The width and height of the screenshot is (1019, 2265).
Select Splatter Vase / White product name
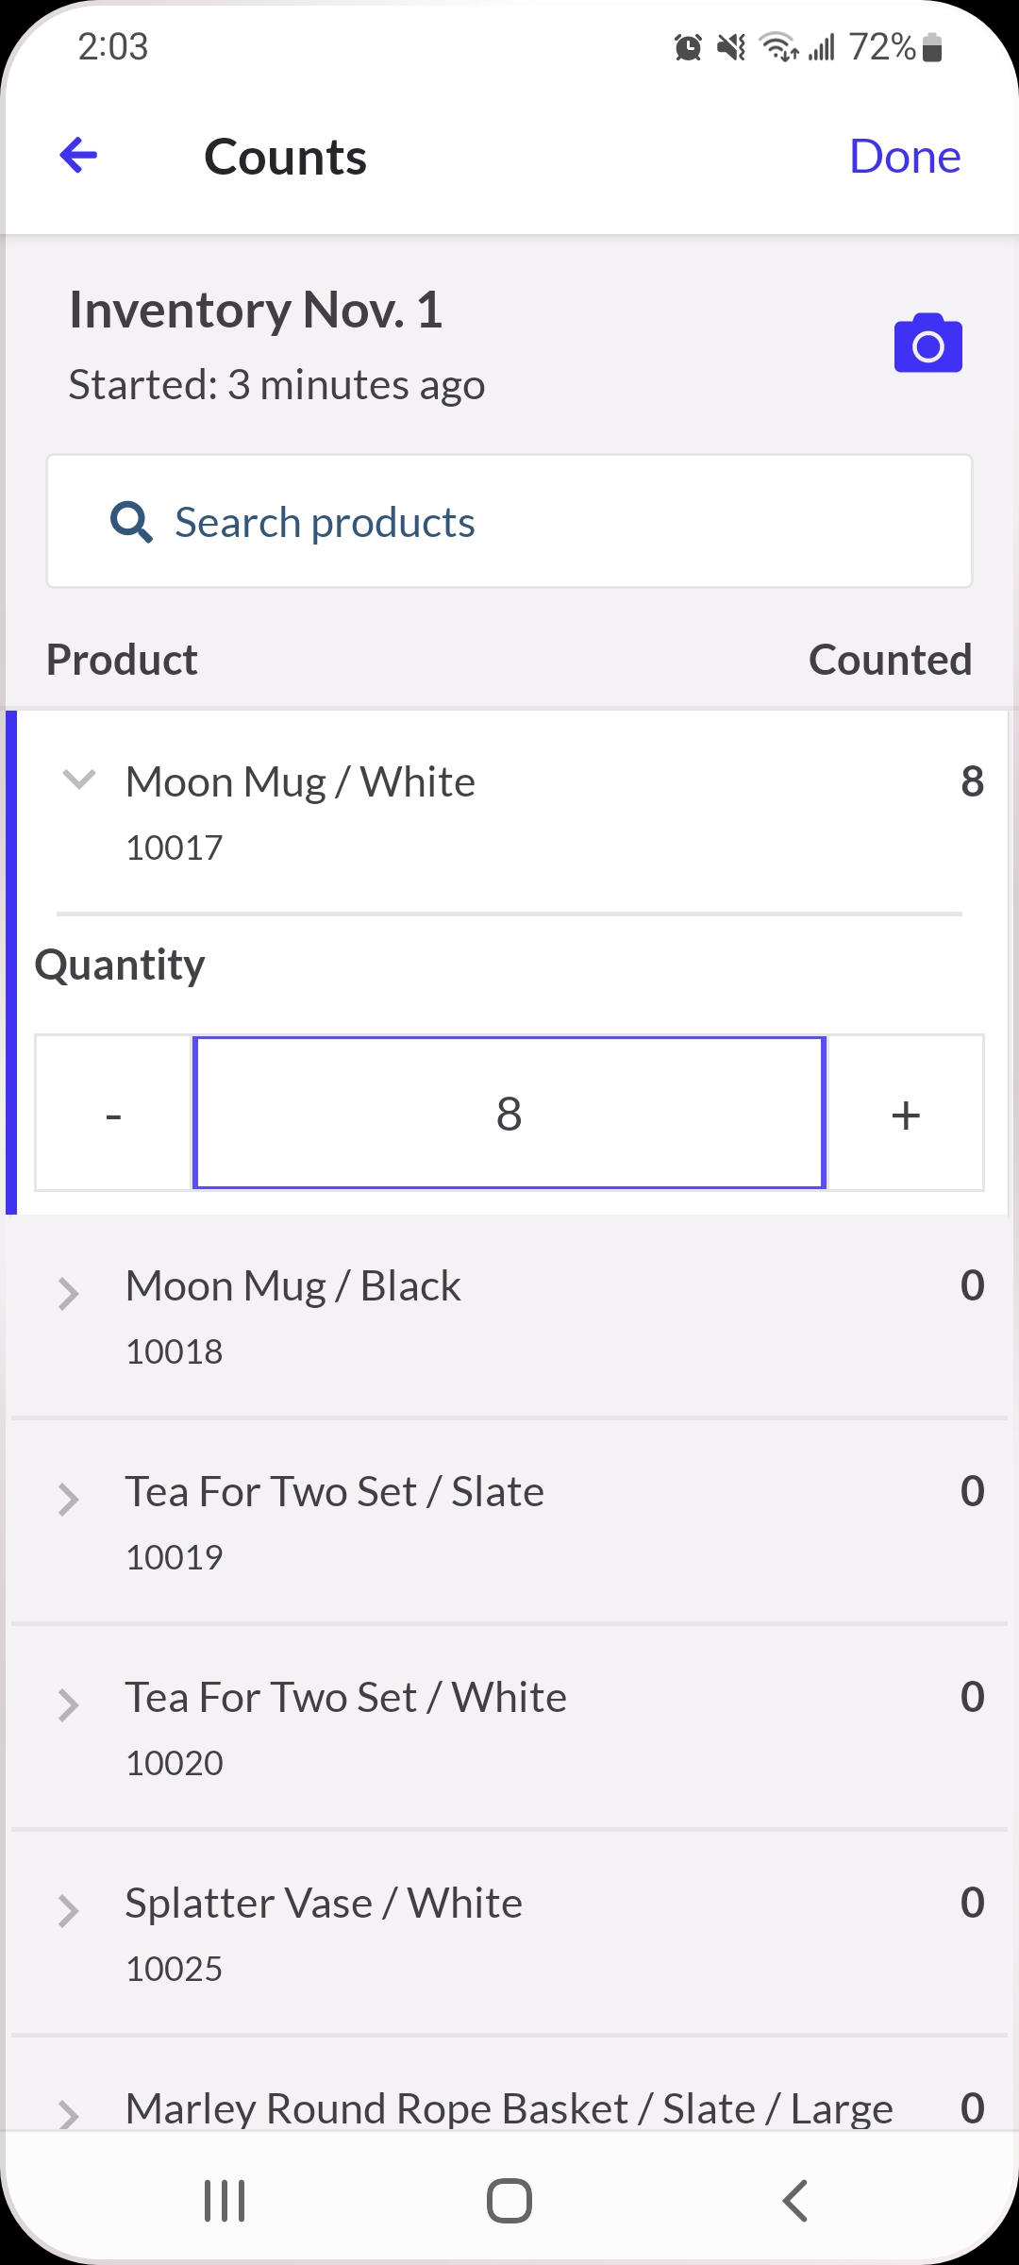click(324, 1903)
